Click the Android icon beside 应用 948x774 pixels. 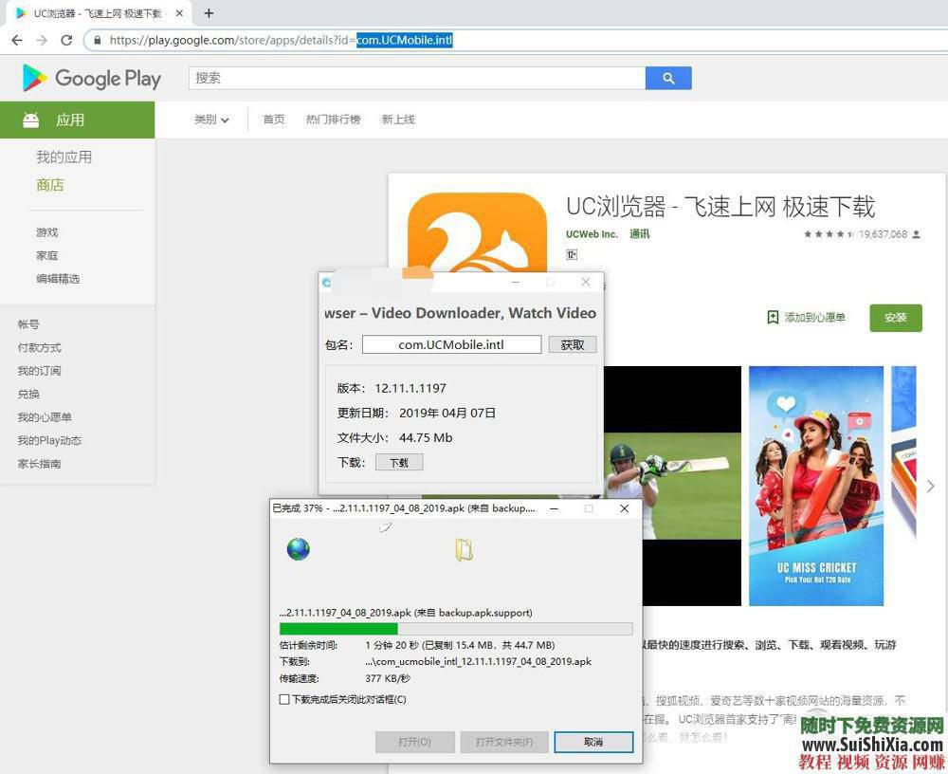coord(31,120)
